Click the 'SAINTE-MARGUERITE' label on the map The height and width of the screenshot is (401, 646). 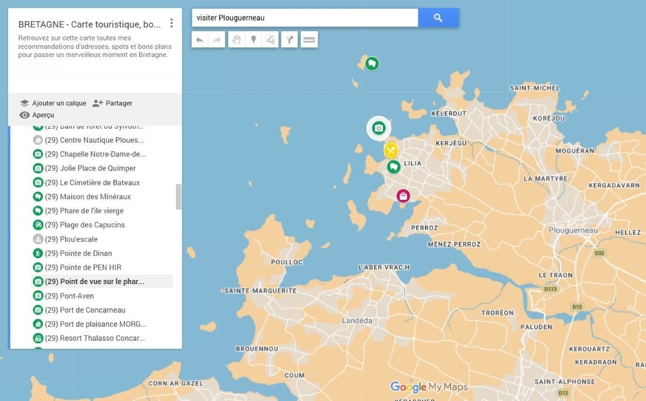pyautogui.click(x=260, y=291)
